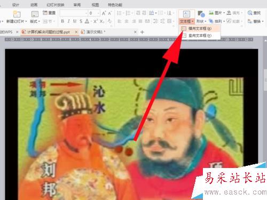
Task: Close the 计算机解决问题的过程.ppt tab
Action: point(76,32)
